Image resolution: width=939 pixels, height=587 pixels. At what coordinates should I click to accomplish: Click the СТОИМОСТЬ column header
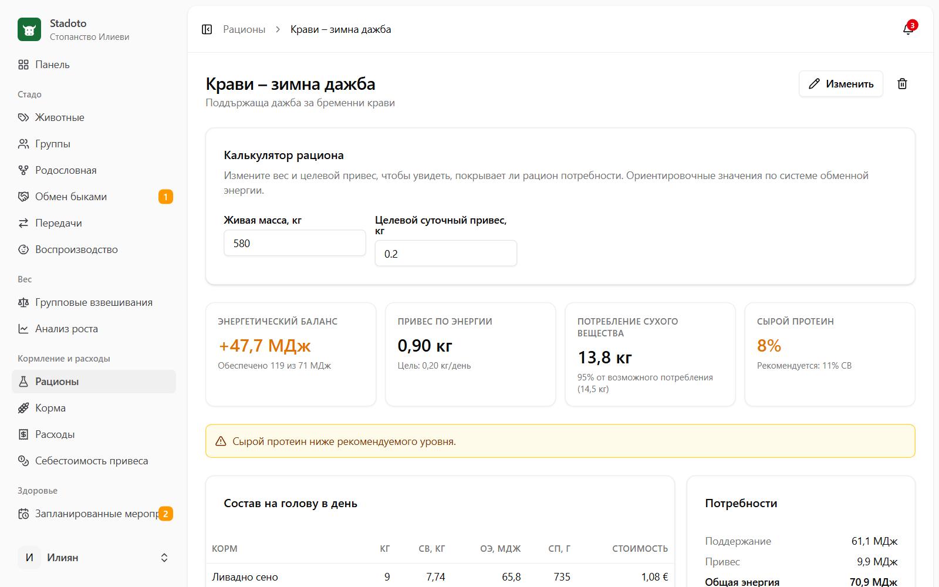coord(640,549)
